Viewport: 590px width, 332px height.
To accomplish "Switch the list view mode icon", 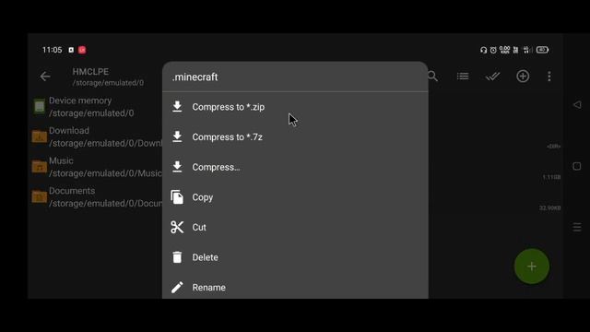I will point(463,77).
